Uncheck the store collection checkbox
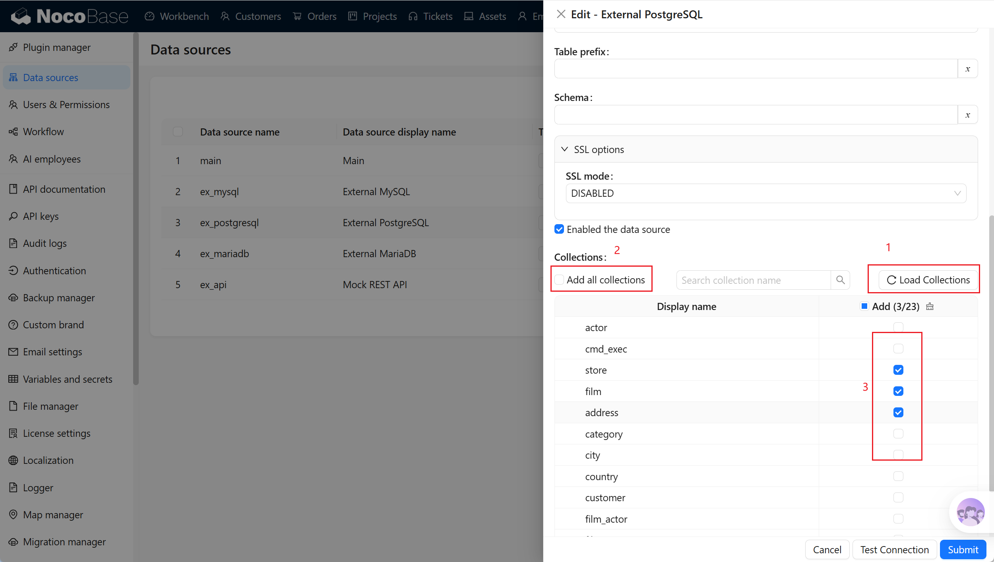Screen dimensions: 994x562 click(898, 370)
